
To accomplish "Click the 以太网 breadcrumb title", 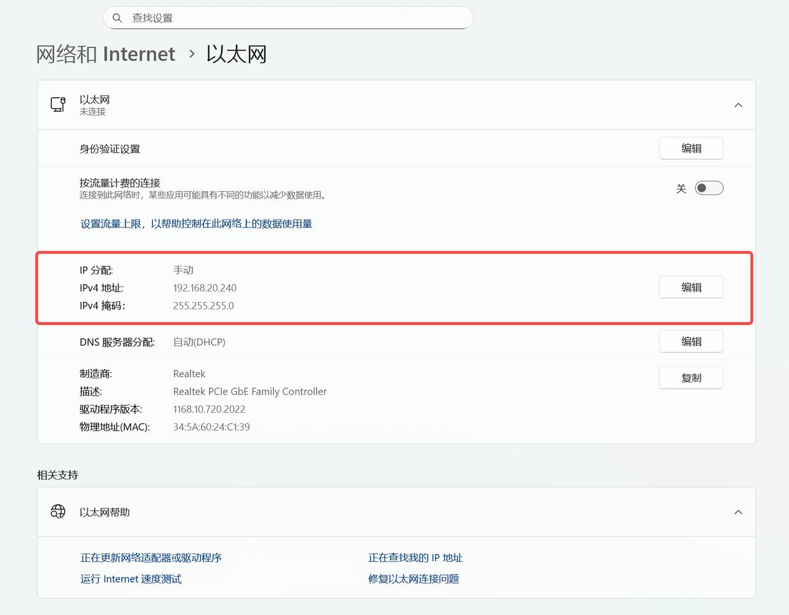I will [x=237, y=54].
